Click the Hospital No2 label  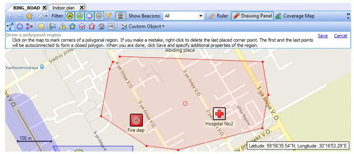click(219, 123)
